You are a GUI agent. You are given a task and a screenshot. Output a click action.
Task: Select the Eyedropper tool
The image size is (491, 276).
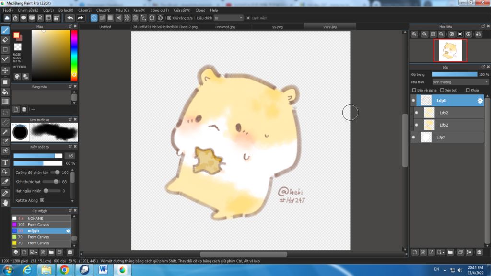pos(5,193)
